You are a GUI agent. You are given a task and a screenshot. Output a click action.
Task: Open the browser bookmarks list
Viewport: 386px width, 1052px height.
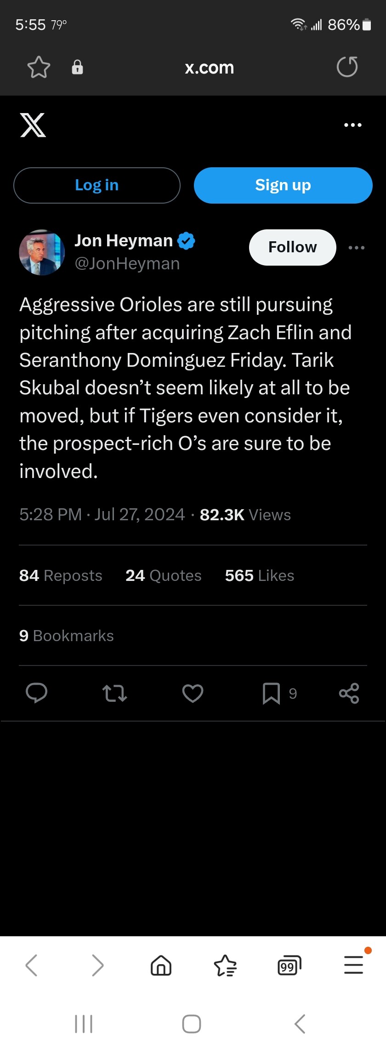(x=225, y=965)
